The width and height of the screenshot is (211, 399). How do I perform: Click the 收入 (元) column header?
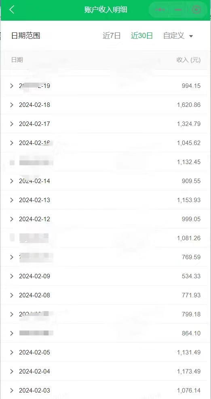click(189, 60)
